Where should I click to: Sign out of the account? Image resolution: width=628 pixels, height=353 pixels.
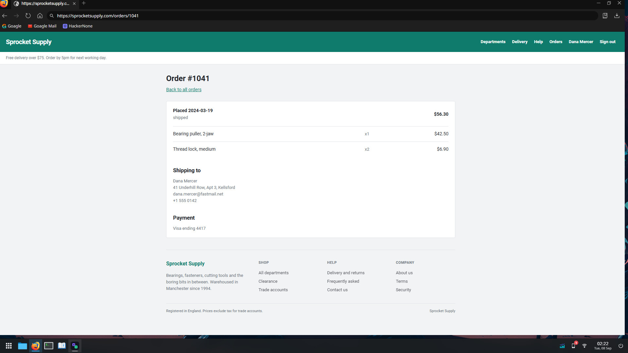(x=607, y=42)
